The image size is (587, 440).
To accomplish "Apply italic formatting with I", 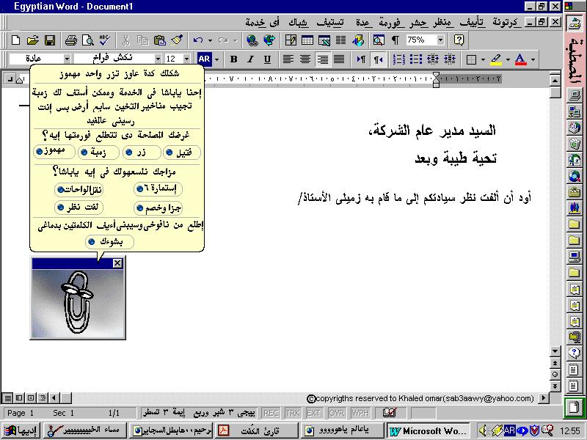I will (x=250, y=59).
